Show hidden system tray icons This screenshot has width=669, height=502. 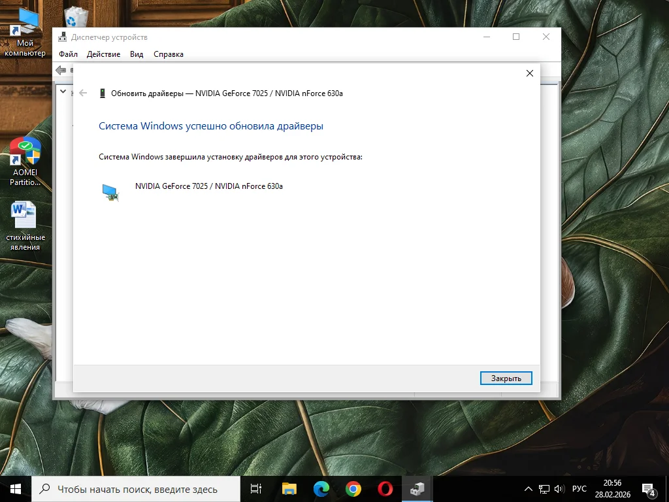pyautogui.click(x=529, y=489)
